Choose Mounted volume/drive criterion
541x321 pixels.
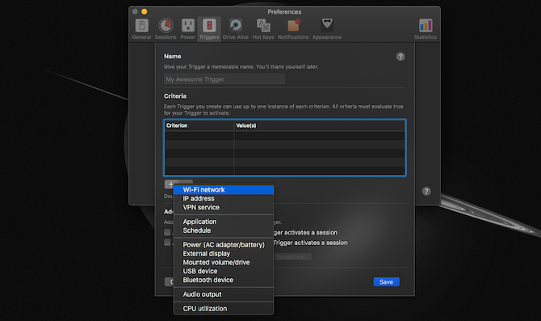pos(224,262)
